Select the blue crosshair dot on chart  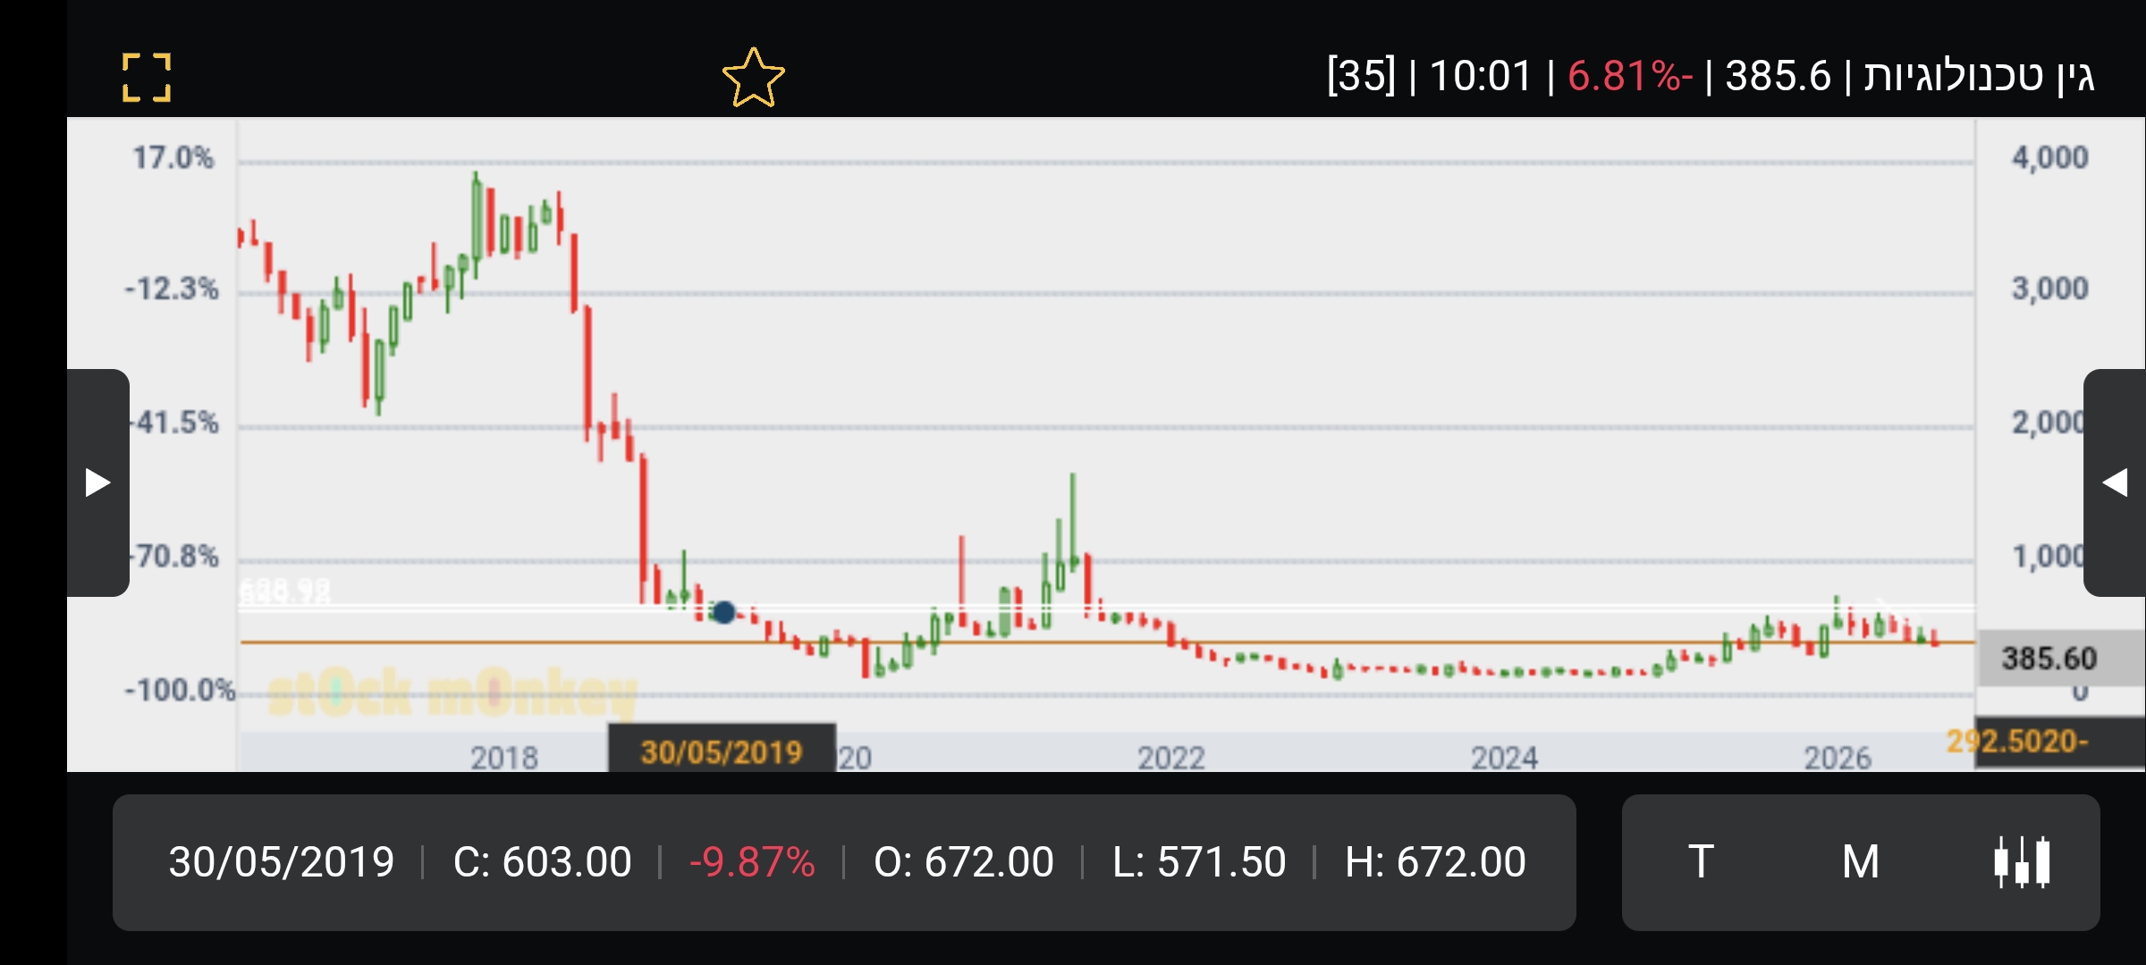point(723,612)
